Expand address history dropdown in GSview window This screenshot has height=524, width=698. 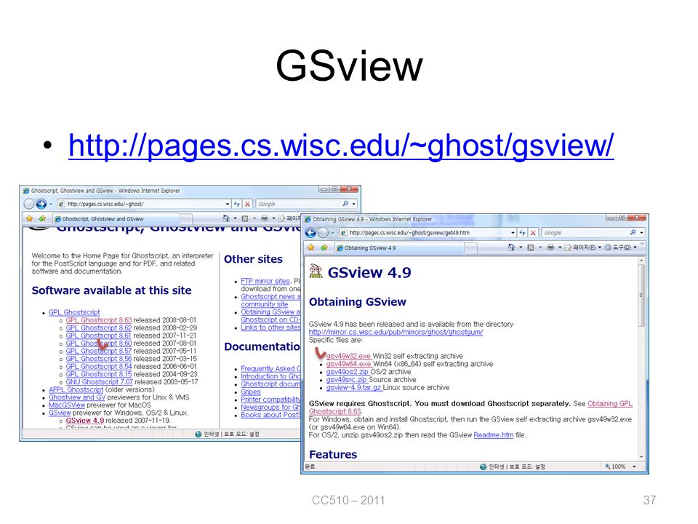pos(513,233)
